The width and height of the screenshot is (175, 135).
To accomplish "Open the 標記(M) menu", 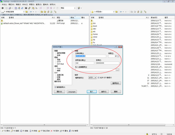I will click(11, 4).
